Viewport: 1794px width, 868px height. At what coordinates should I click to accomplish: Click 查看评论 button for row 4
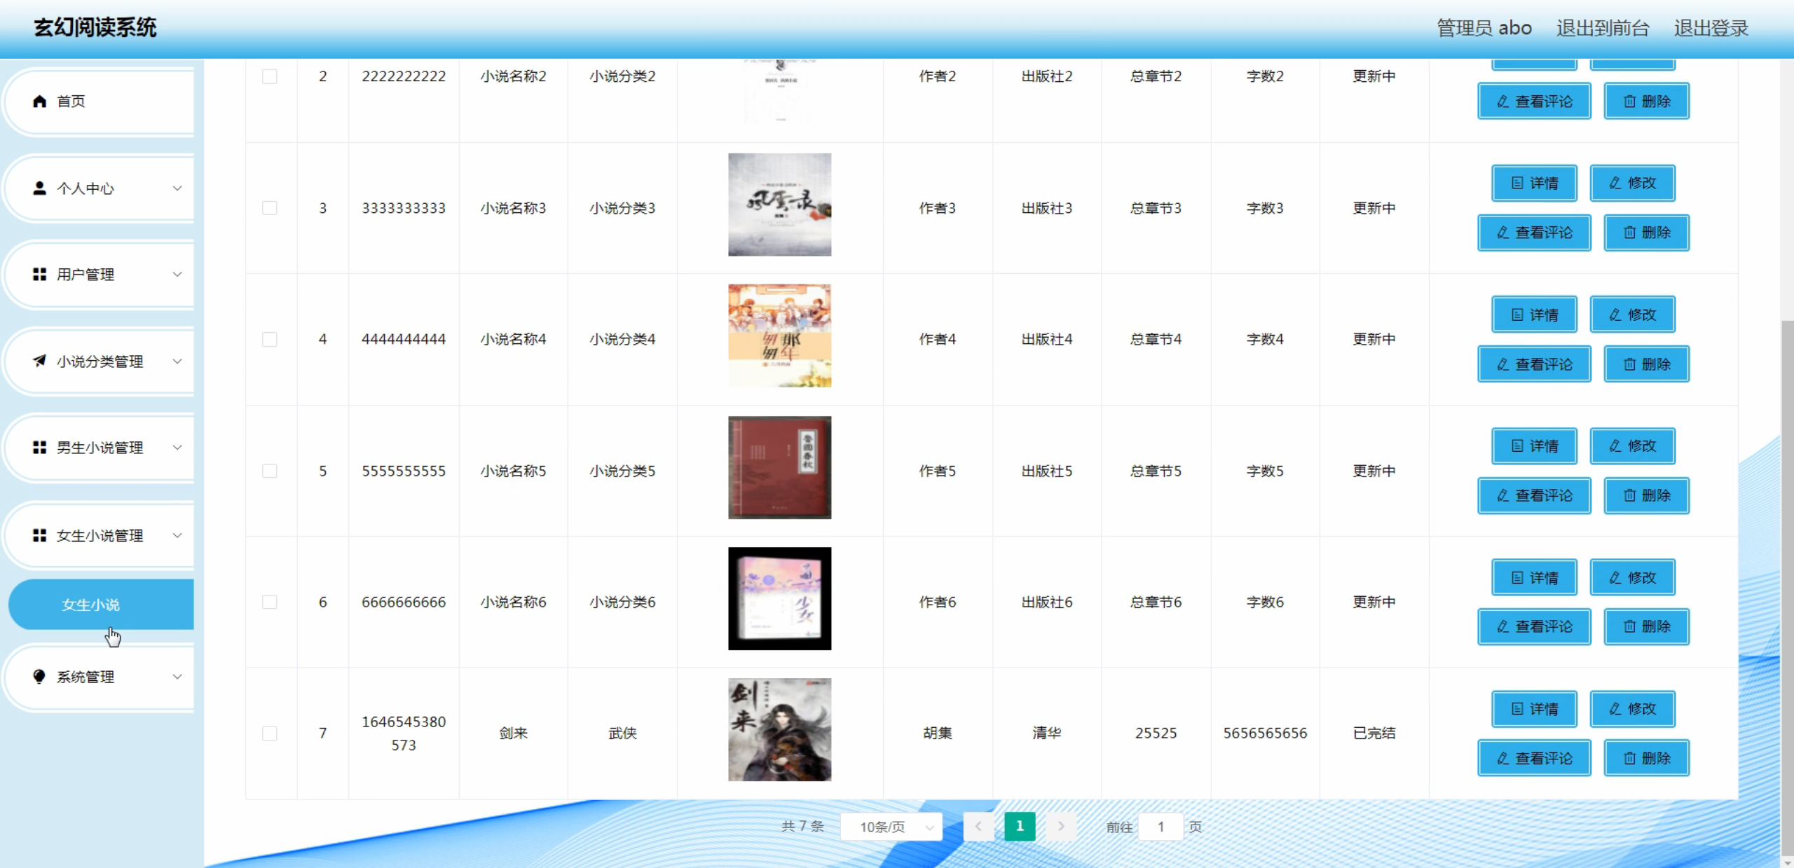click(x=1534, y=364)
